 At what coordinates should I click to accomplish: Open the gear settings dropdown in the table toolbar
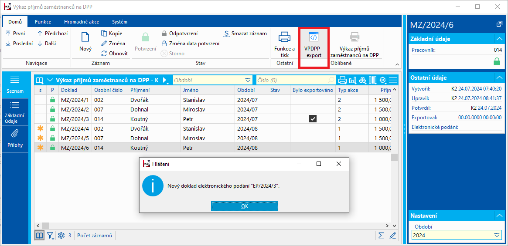pyautogui.click(x=384, y=80)
